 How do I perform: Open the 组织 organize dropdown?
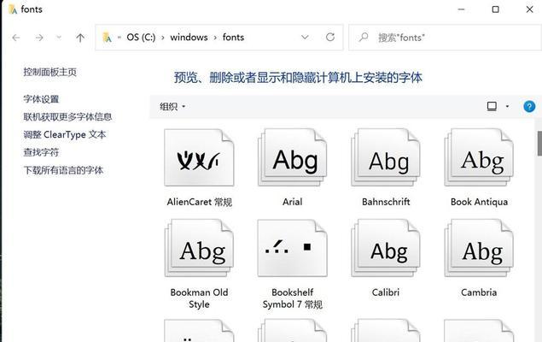click(x=172, y=107)
